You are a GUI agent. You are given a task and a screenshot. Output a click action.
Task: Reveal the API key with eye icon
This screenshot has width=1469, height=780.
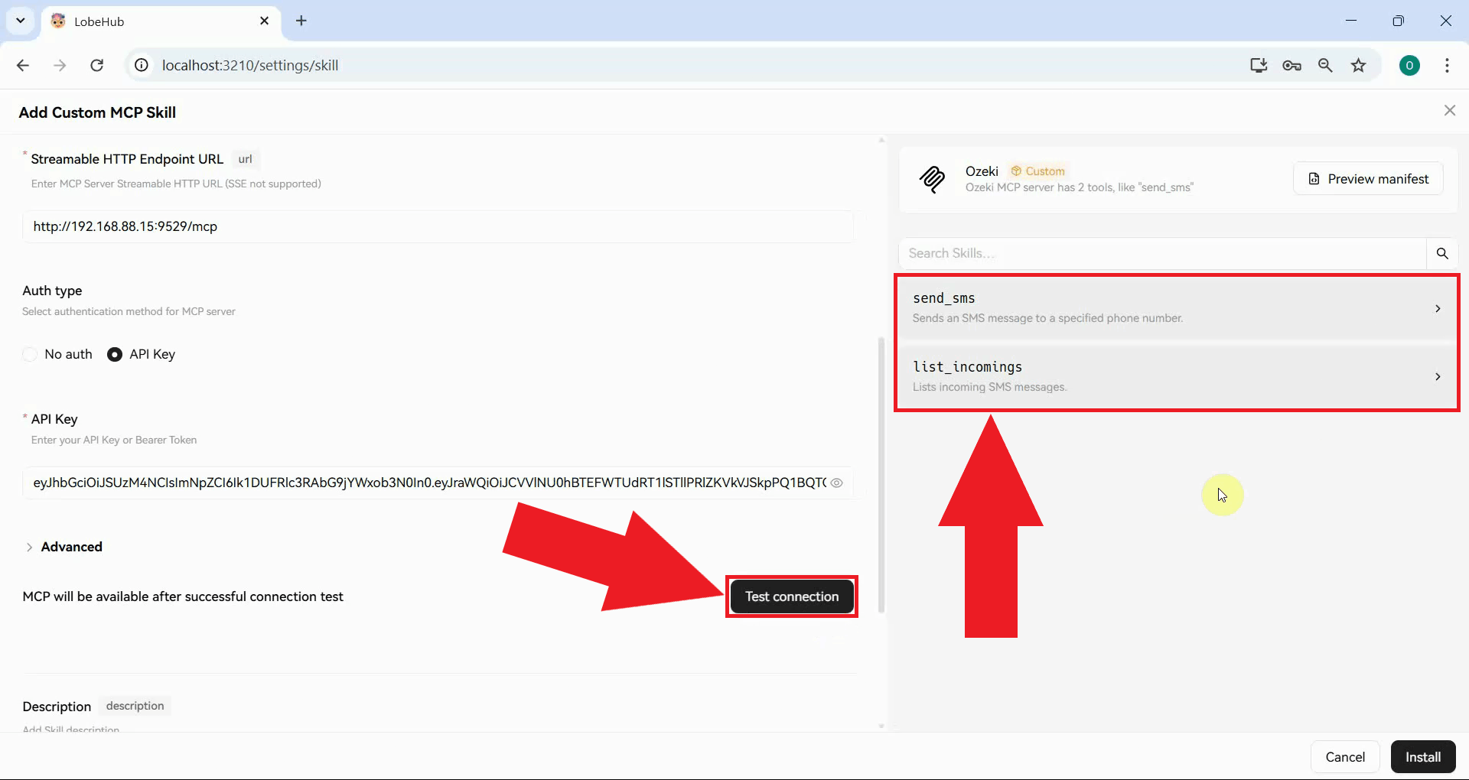pos(837,483)
